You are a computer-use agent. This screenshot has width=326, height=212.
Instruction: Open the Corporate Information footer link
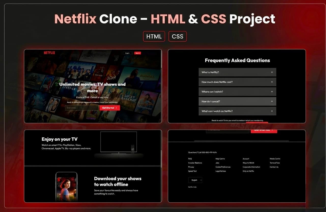click(x=251, y=167)
